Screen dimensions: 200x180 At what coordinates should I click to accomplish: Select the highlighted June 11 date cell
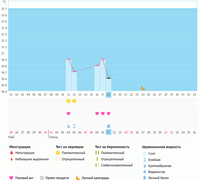[x=108, y=132]
